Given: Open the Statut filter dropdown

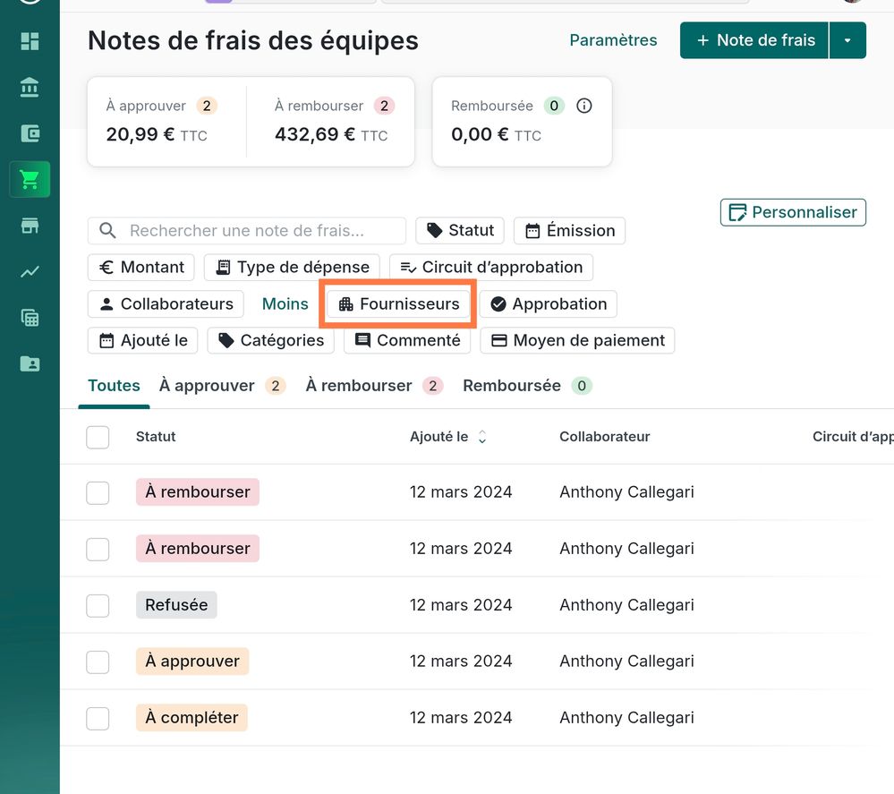Looking at the screenshot, I should click(460, 230).
